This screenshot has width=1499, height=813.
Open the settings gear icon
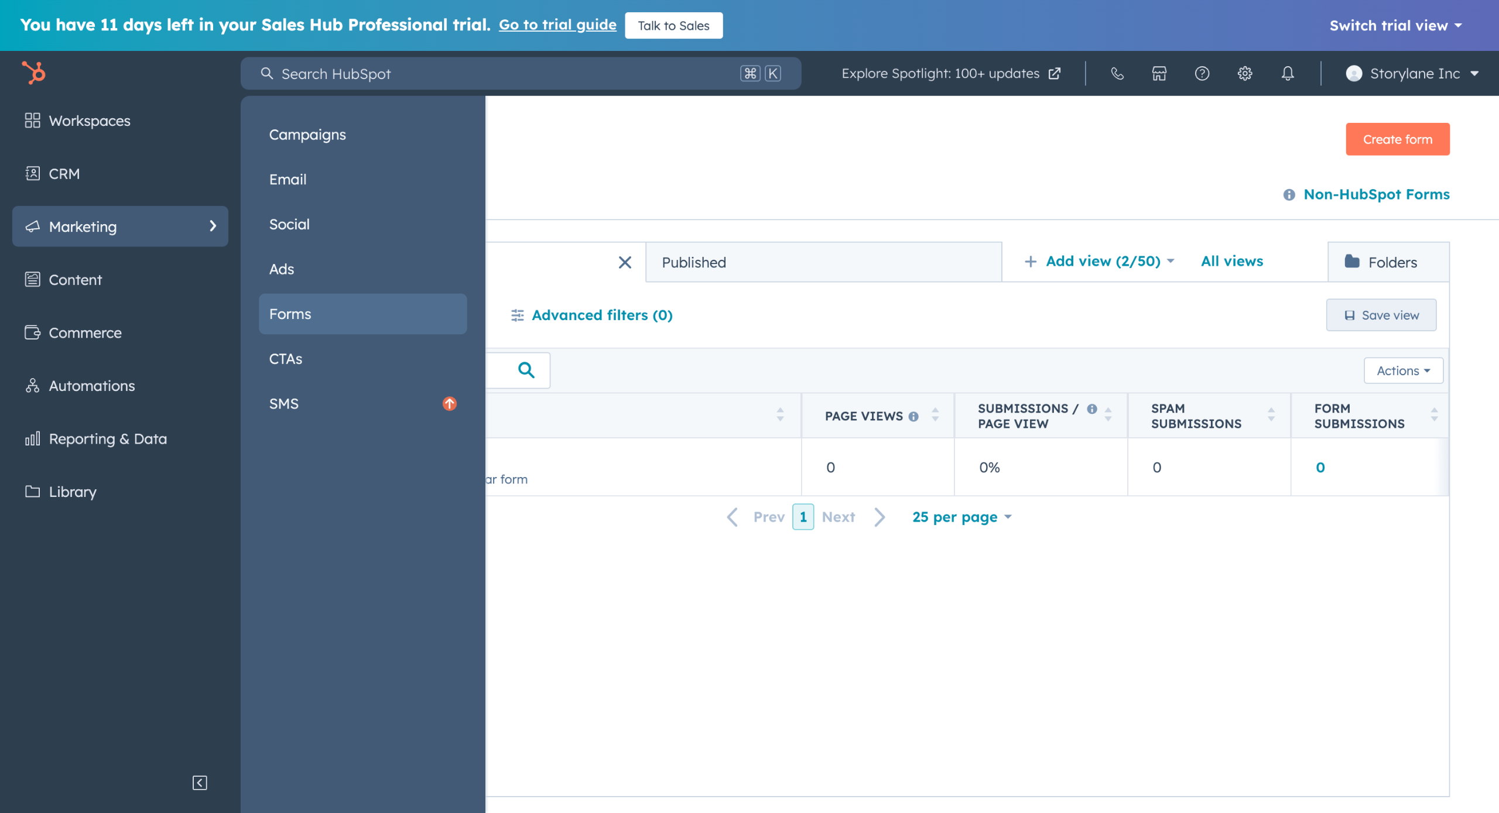(x=1245, y=73)
